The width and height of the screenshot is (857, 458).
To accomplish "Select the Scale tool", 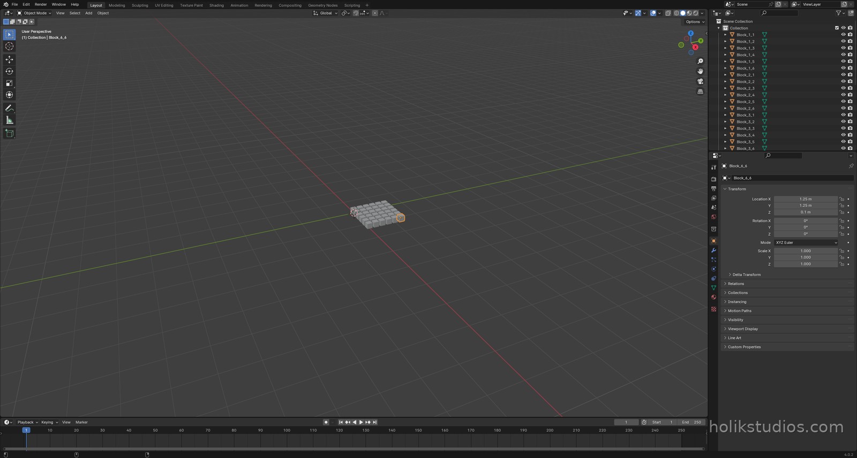I will (9, 83).
